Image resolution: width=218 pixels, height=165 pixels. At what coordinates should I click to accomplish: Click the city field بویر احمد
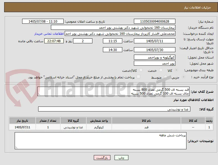click(154, 63)
